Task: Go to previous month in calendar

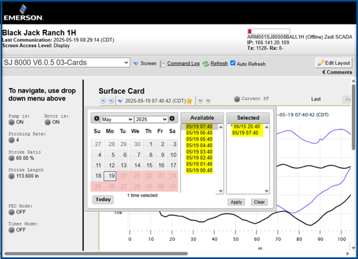Action: coord(97,119)
